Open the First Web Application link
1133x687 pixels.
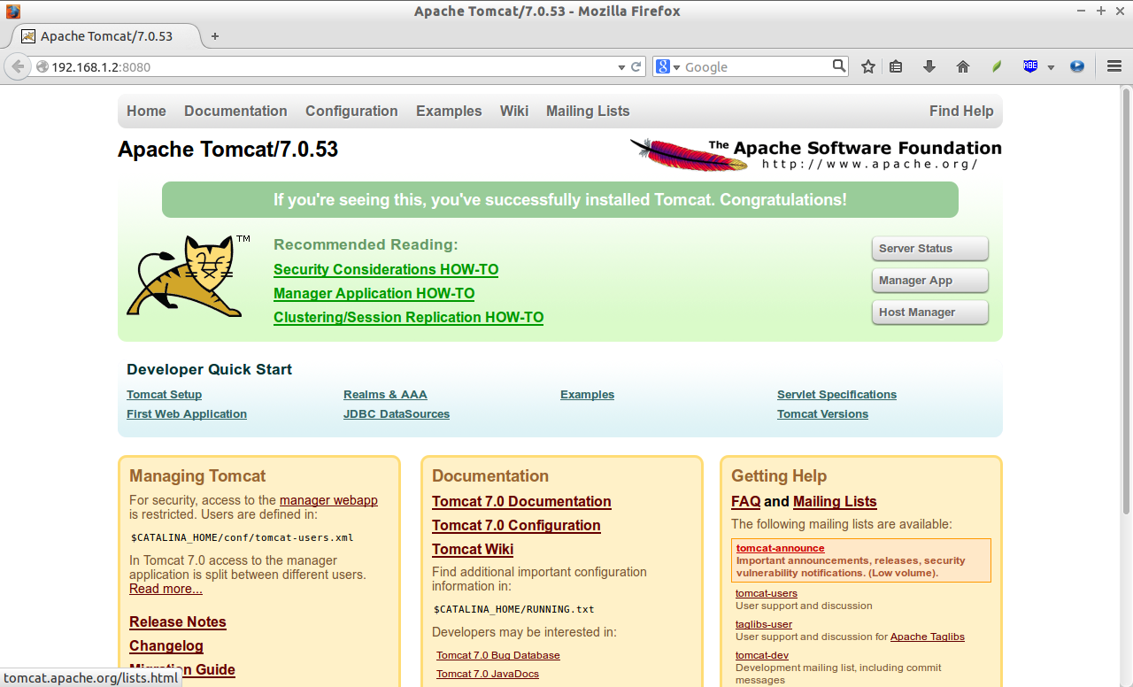tap(187, 414)
